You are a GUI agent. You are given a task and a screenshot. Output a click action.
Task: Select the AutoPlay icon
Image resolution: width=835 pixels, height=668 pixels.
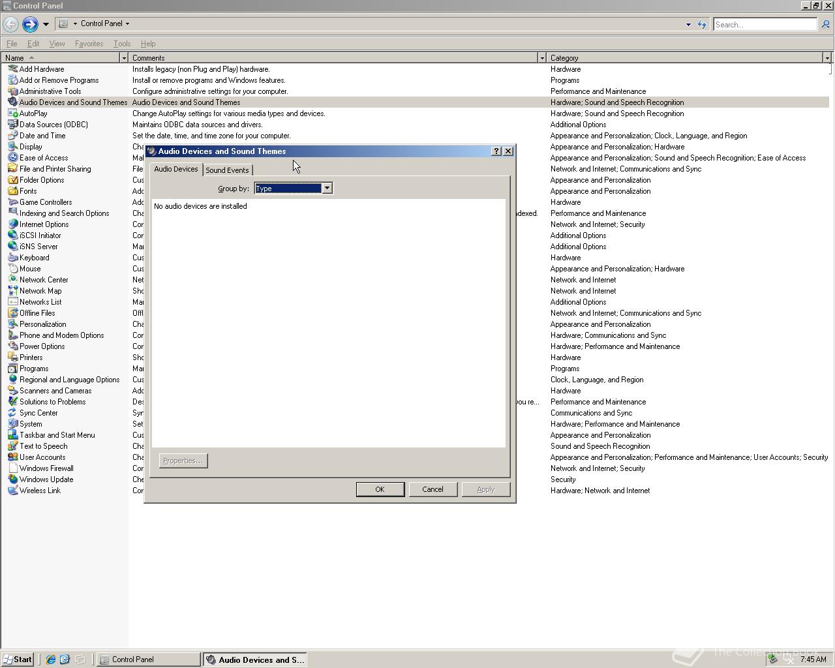click(x=12, y=114)
